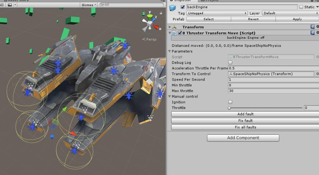This screenshot has height=175, width=319.
Task: Click the Throttle numeric value field
Action: [311, 108]
